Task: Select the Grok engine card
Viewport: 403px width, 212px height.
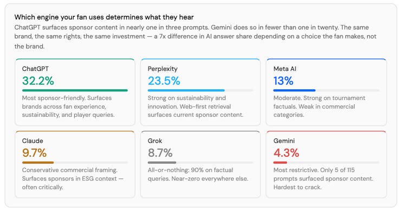Action: 200,164
